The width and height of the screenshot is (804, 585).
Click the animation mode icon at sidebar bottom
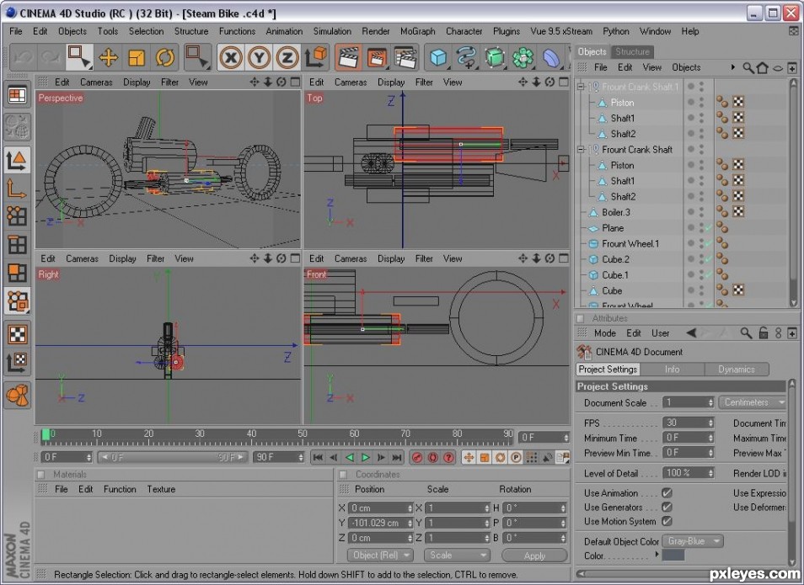[17, 395]
